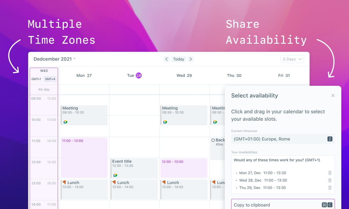
Task: Click the Thu 29, Dec 11:00 - 13:30 entry
Action: [262, 188]
